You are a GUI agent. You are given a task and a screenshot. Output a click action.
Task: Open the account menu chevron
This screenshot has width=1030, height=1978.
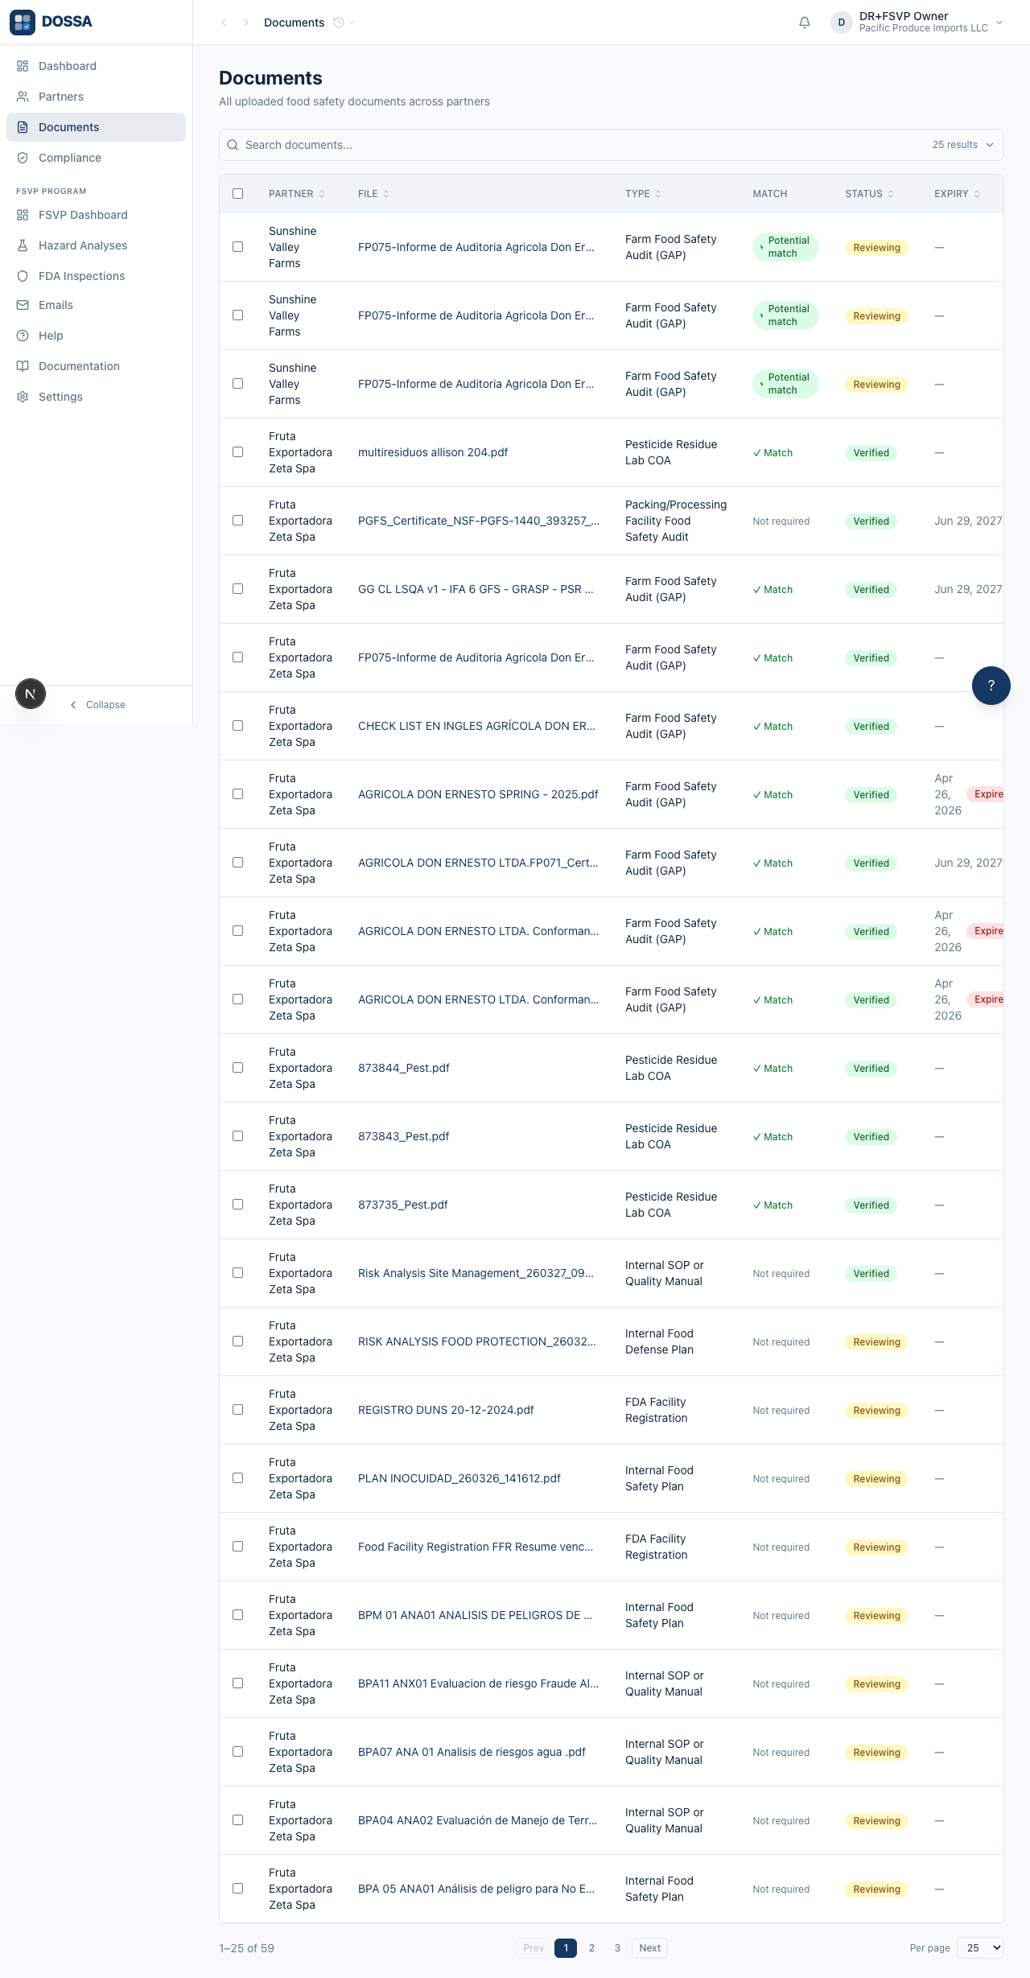[x=999, y=23]
